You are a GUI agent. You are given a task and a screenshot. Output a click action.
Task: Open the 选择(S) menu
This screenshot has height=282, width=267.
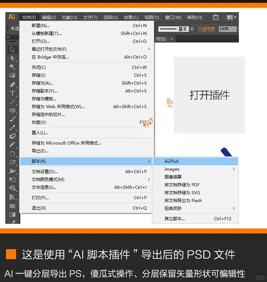click(110, 17)
